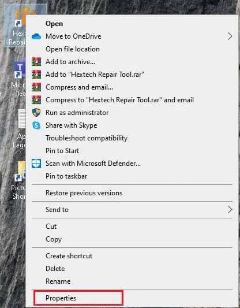Expand the Move to OneDrive submenu arrow
This screenshot has height=308, width=240.
point(230,36)
